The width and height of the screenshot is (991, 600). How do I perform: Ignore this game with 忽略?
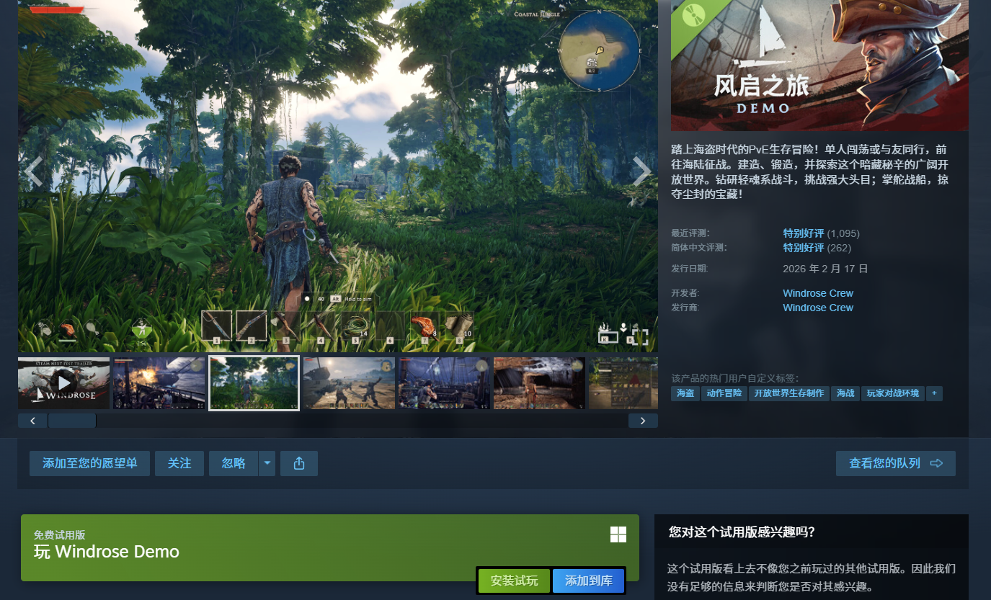coord(234,463)
